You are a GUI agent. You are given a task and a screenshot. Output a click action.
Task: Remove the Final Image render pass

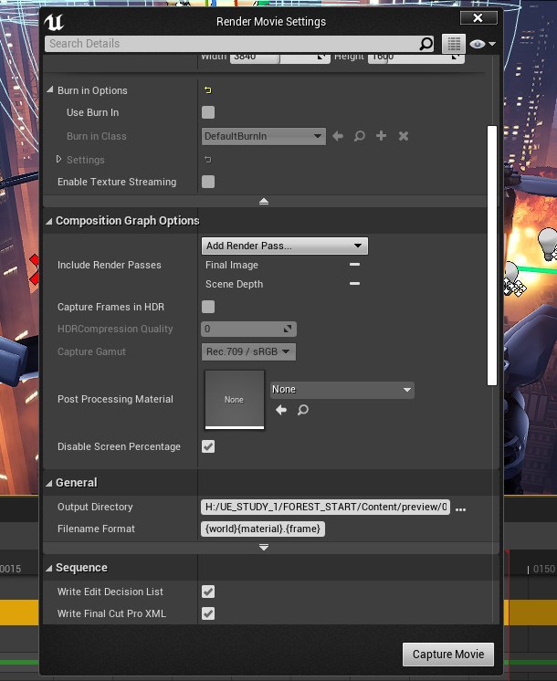(354, 265)
